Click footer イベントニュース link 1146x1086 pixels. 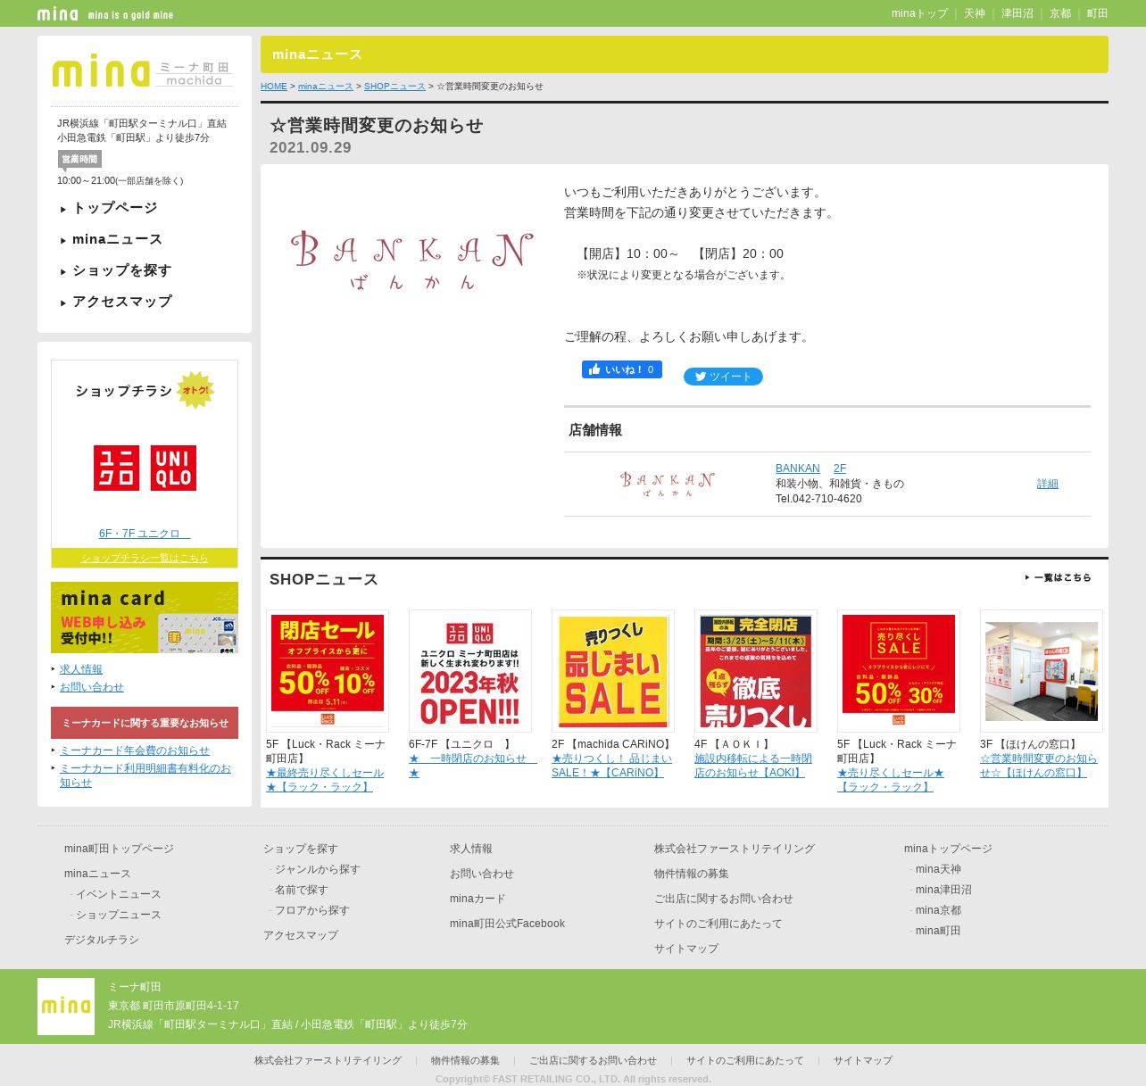tap(118, 894)
